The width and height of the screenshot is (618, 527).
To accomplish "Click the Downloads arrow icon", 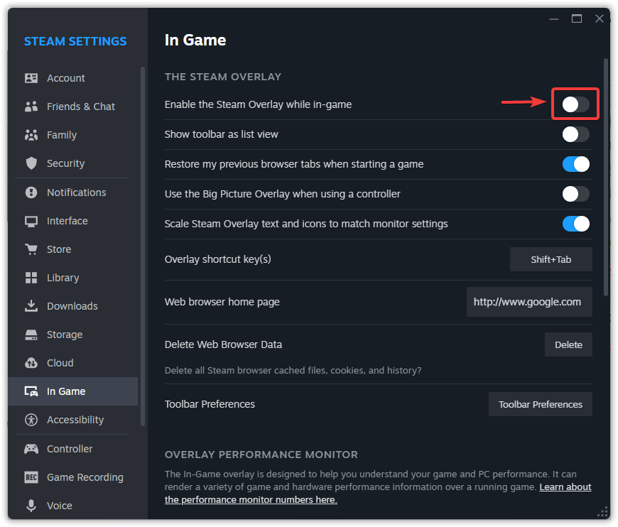I will [x=31, y=305].
